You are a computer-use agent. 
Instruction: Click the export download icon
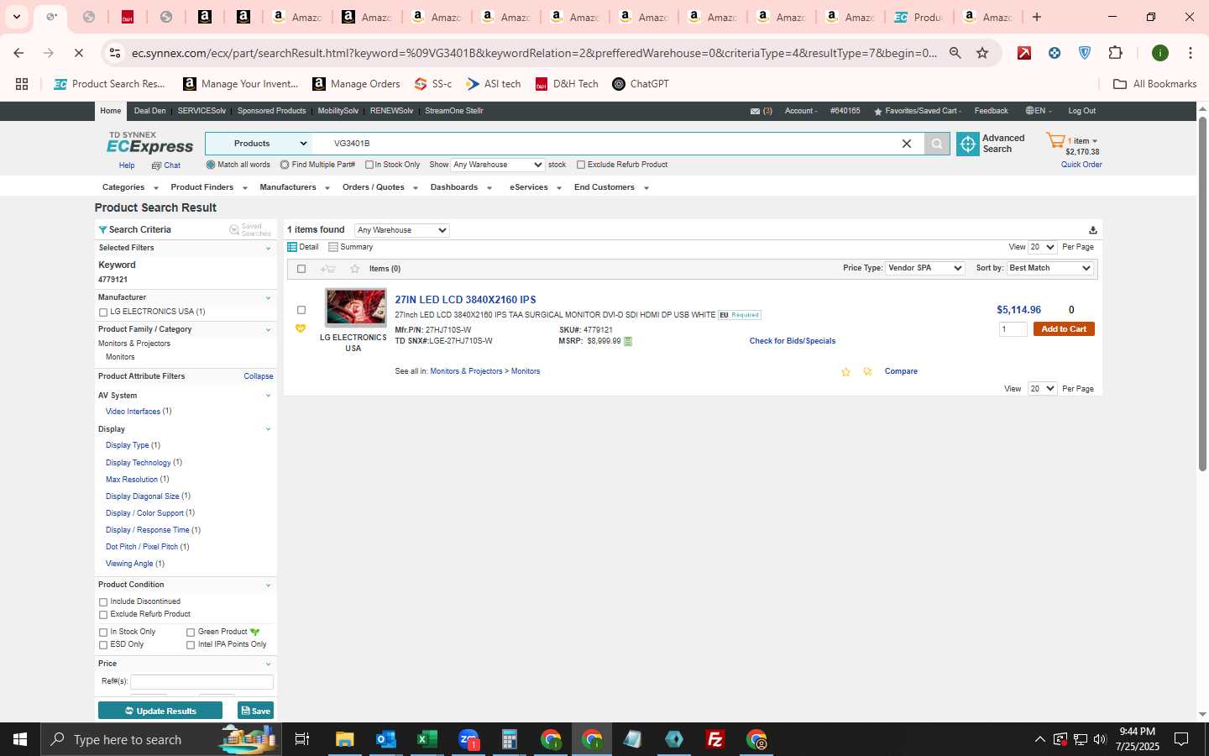click(x=1092, y=230)
